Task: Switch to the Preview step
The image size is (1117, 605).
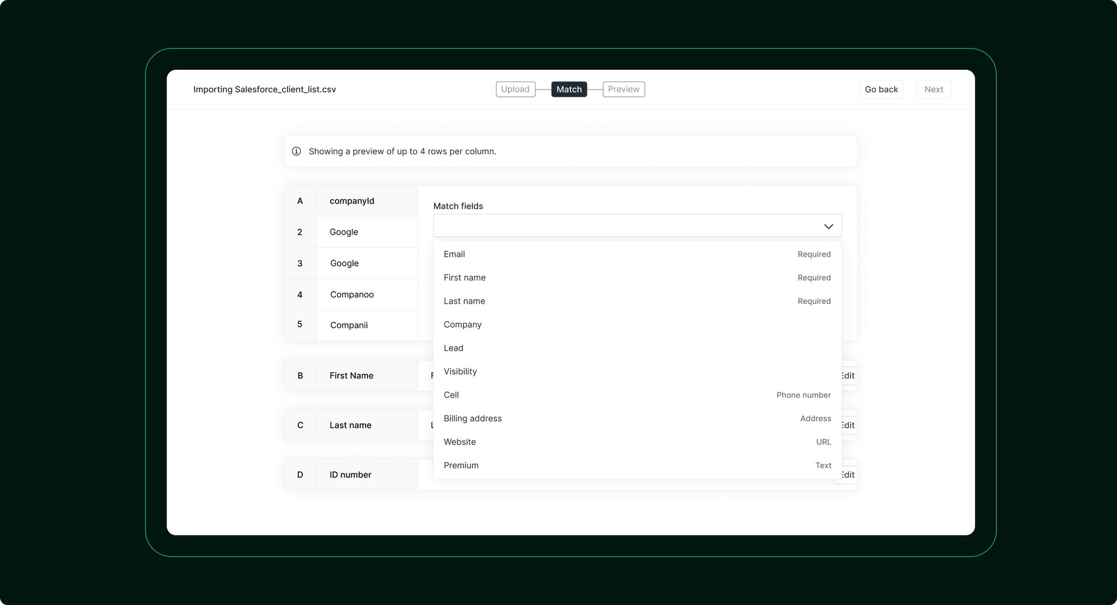Action: click(623, 89)
